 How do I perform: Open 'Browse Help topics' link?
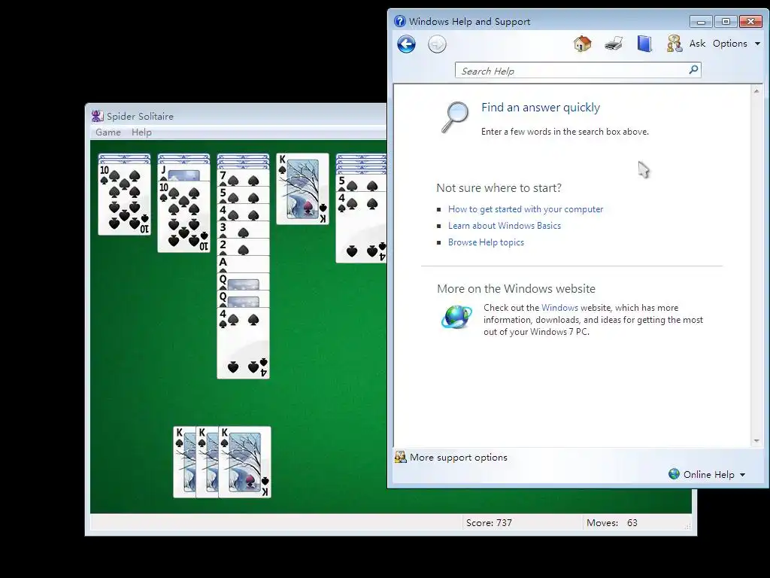coord(486,242)
